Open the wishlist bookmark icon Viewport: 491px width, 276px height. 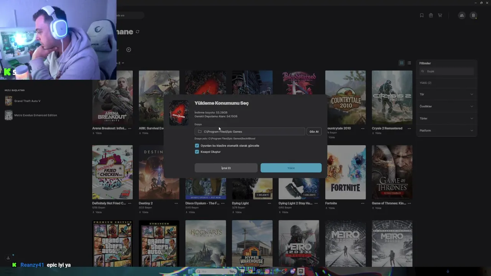point(422,15)
